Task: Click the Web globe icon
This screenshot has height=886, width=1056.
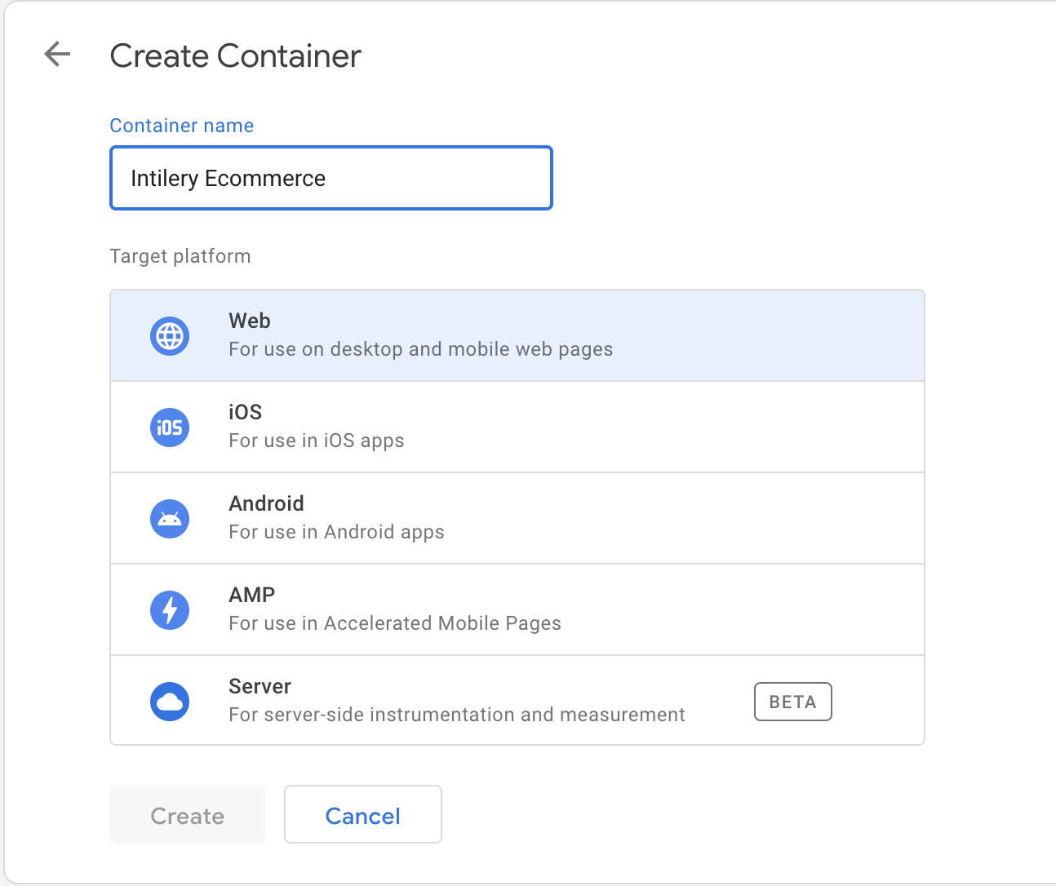Action: point(170,336)
